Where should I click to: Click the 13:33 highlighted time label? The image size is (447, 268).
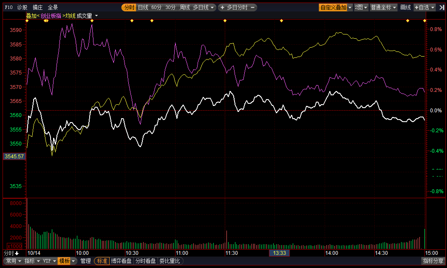coord(280,253)
